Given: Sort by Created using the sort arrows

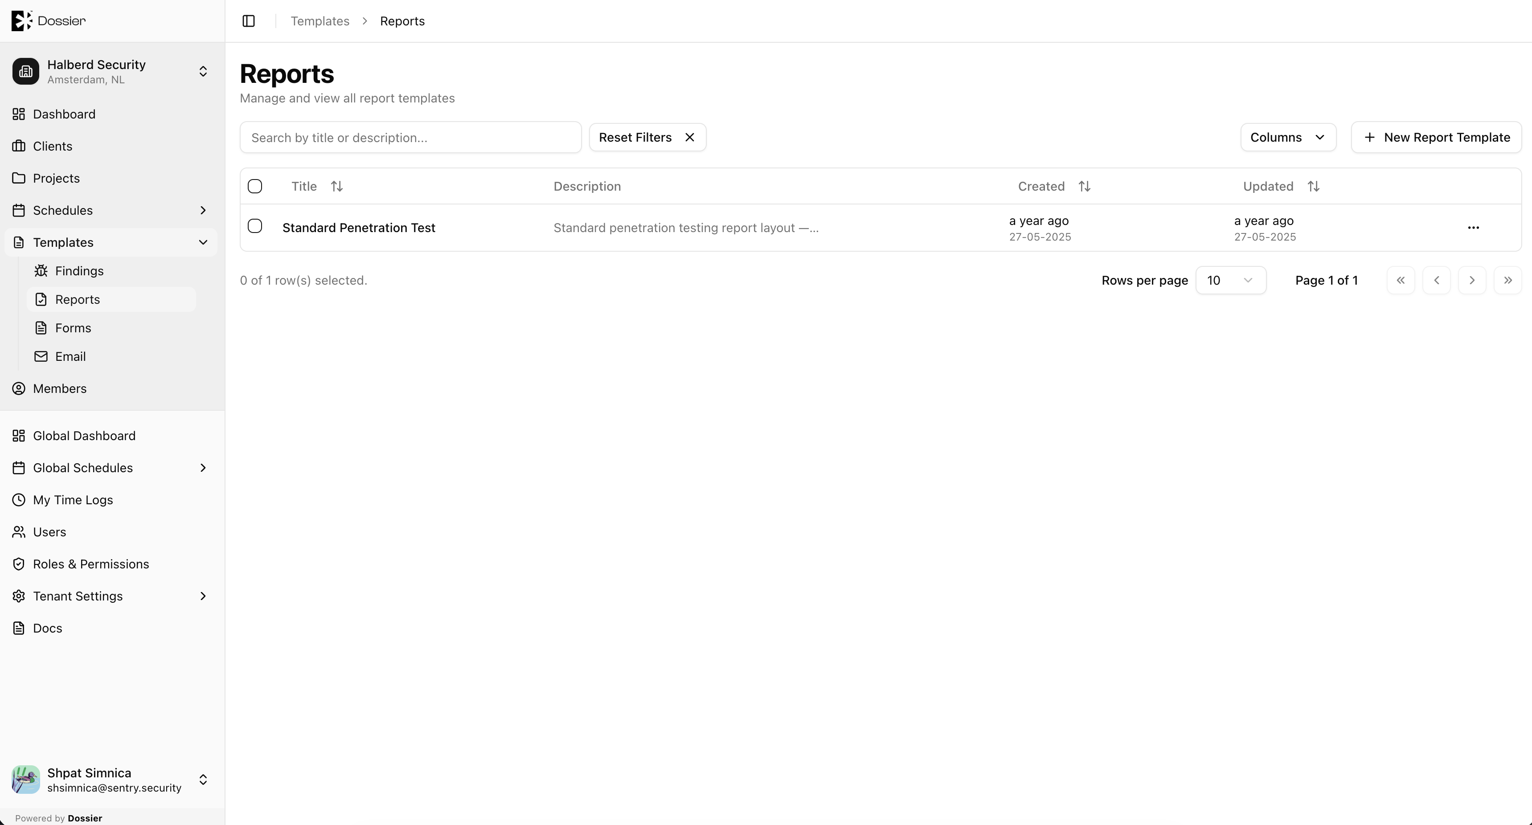Looking at the screenshot, I should [1085, 187].
